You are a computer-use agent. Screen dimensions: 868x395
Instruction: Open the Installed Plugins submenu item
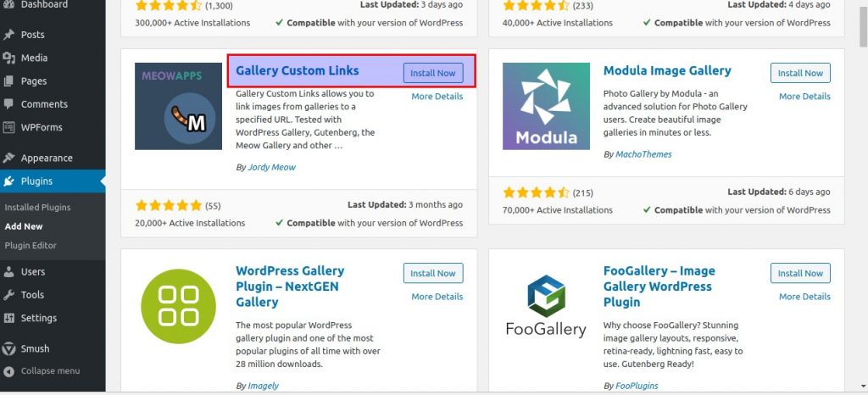click(x=37, y=208)
